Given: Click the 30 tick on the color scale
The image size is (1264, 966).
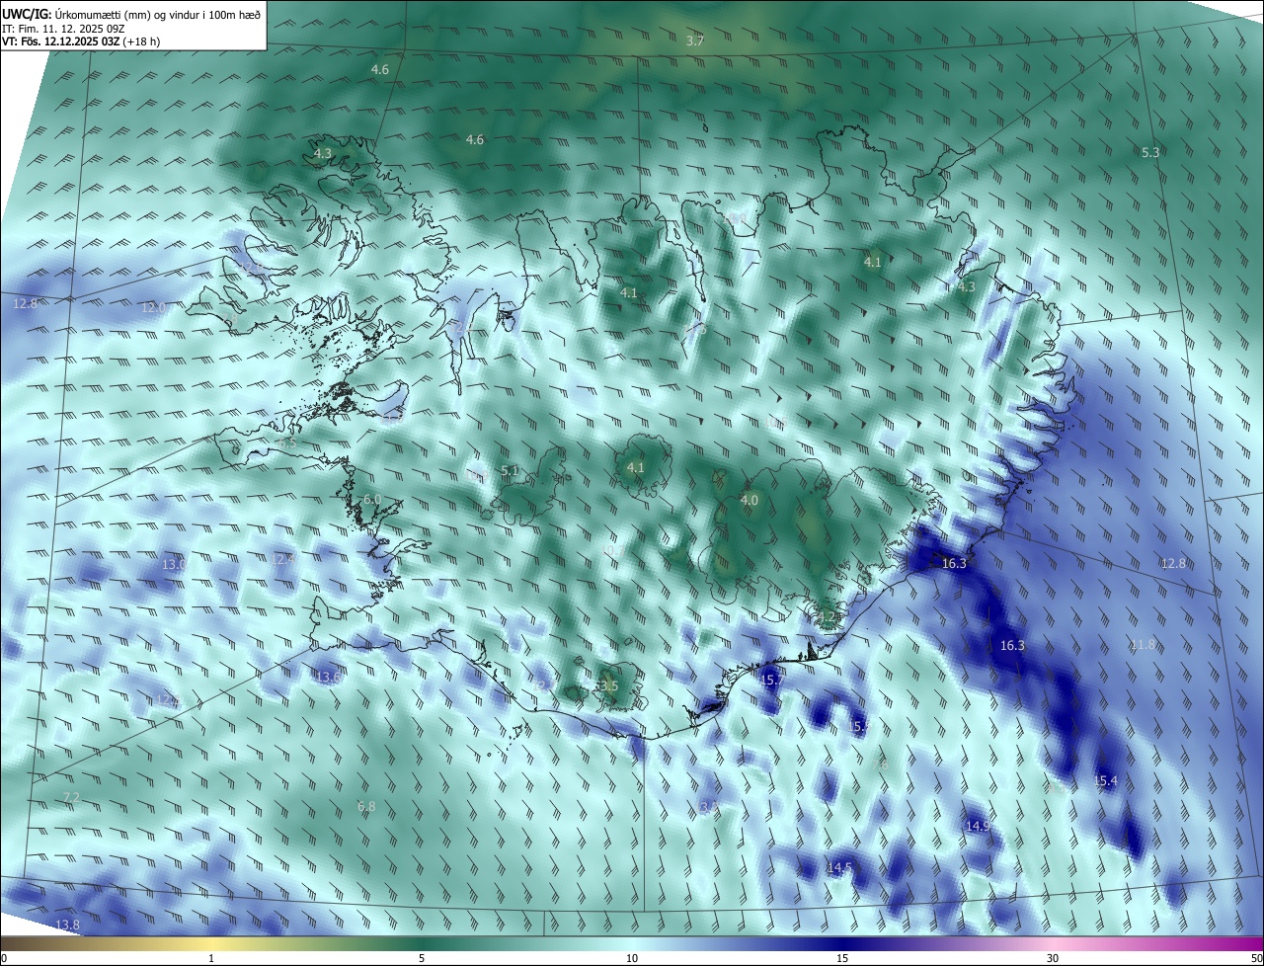Looking at the screenshot, I should (1053, 958).
